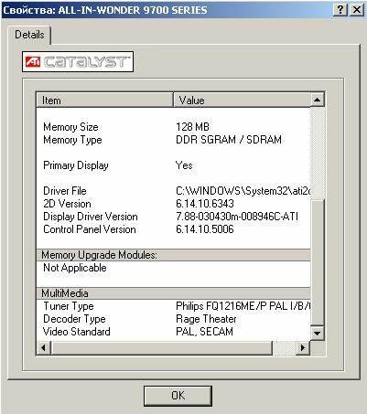
Task: Select the 128 MB value
Action: tap(192, 127)
